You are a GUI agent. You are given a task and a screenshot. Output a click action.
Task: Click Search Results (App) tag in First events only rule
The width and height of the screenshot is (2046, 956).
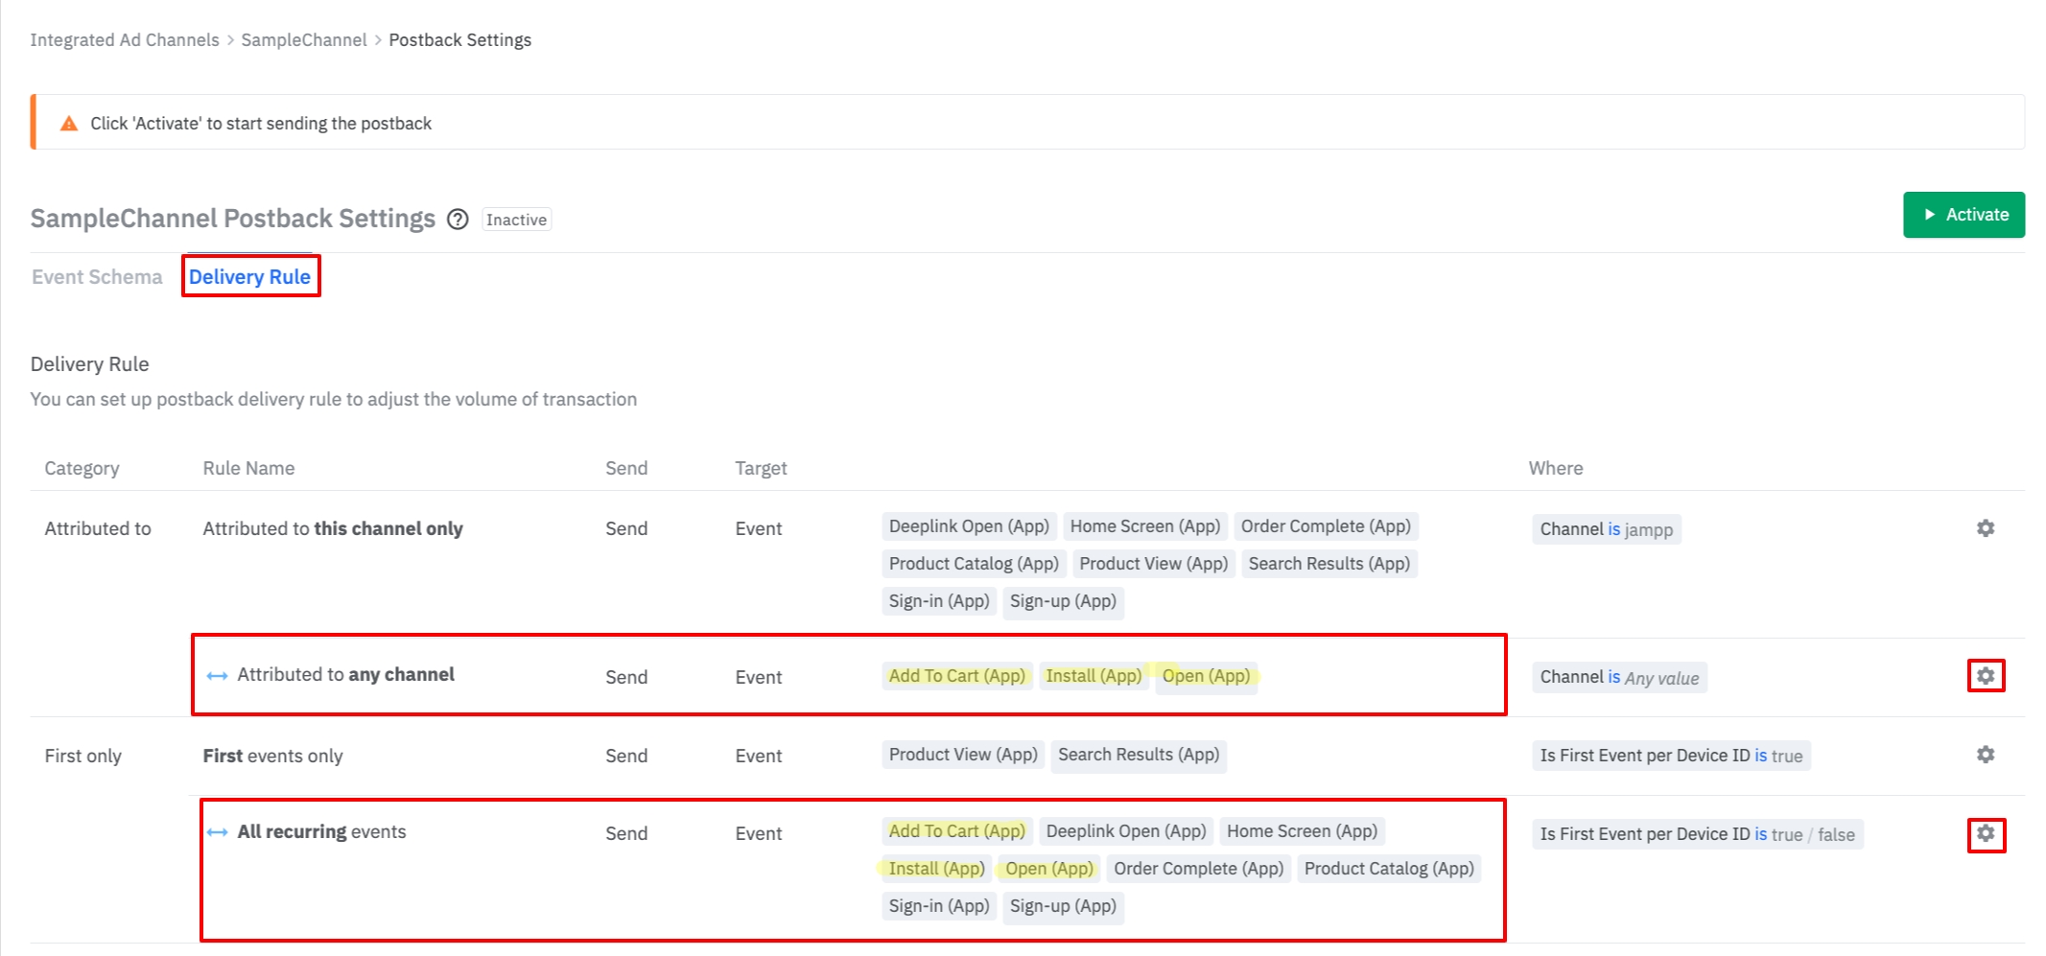(1138, 755)
